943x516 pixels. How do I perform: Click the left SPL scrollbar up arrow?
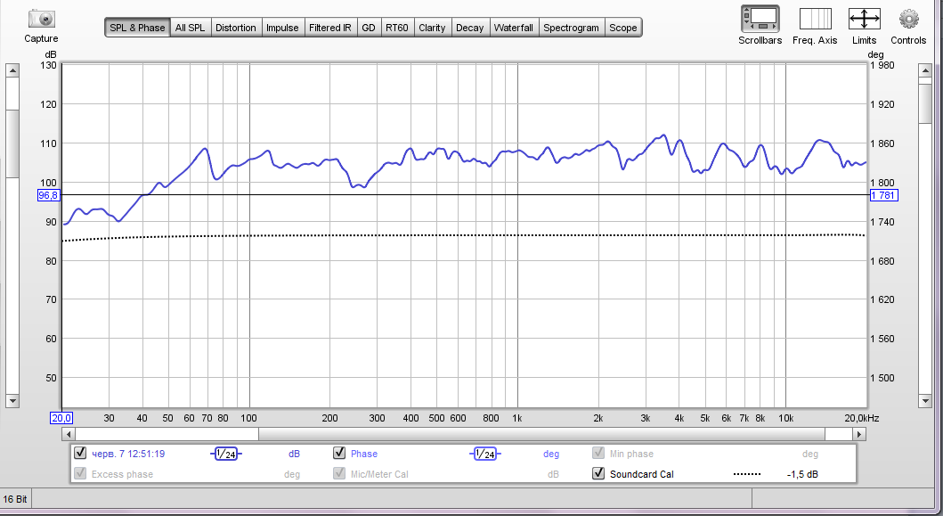coord(12,71)
